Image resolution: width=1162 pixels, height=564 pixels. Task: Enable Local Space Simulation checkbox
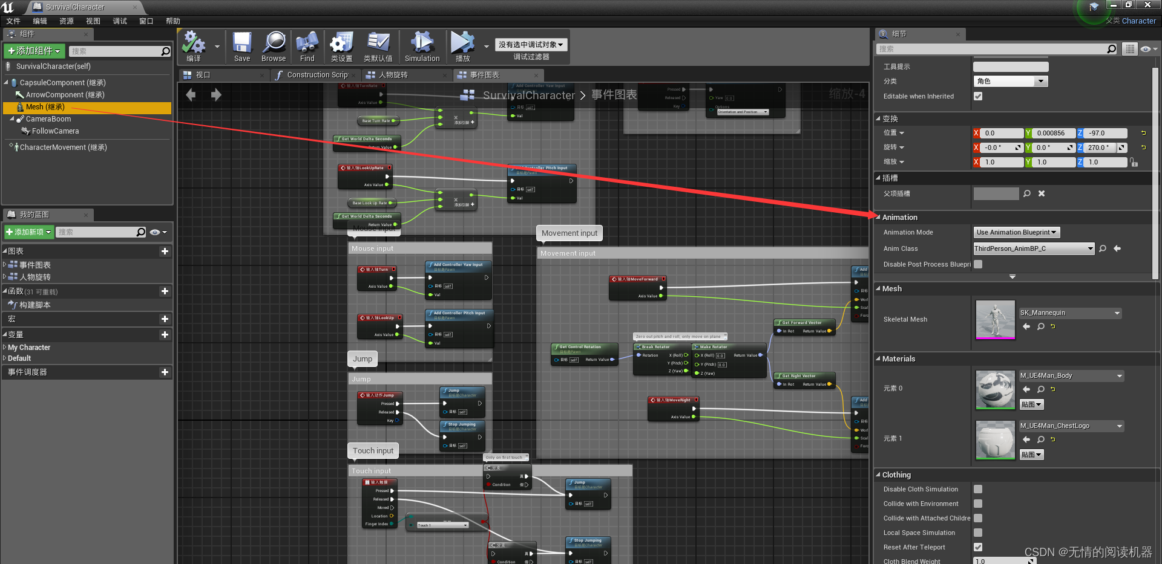[x=978, y=533]
